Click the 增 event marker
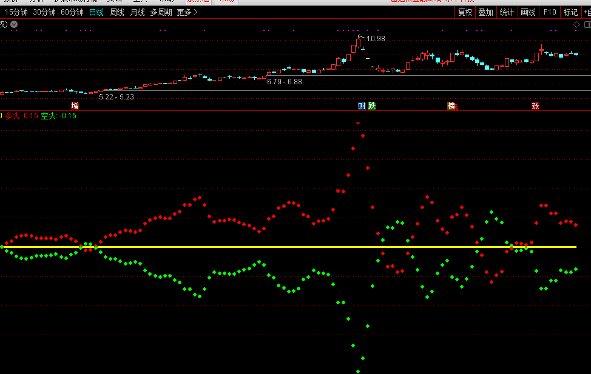Screen dimensions: 591x374 75,105
